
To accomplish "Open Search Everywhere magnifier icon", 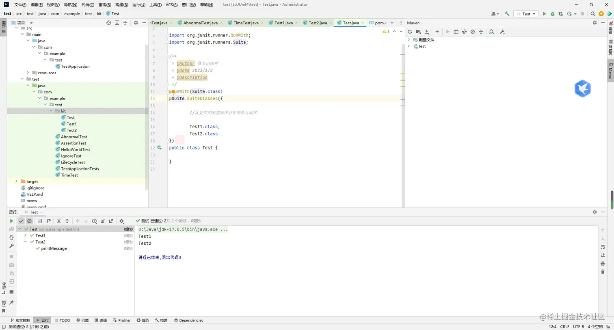I will pos(592,14).
